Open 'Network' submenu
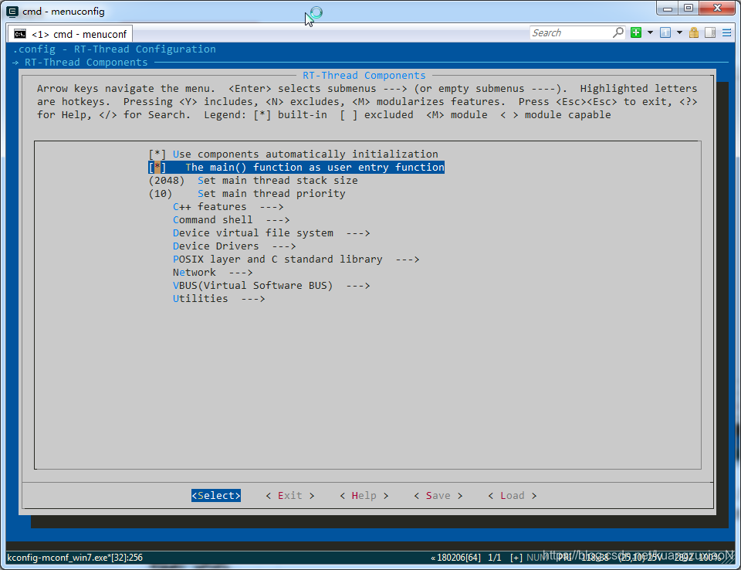The image size is (741, 570). pos(213,273)
